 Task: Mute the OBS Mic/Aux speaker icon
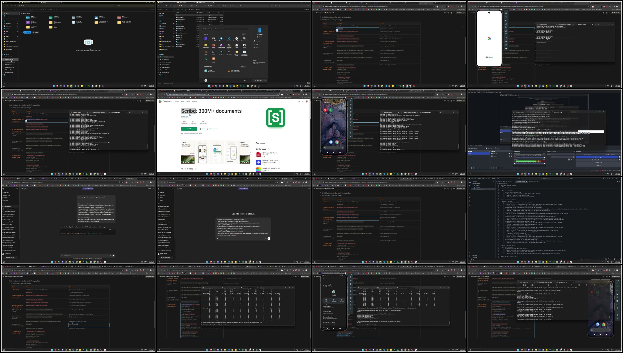point(515,164)
